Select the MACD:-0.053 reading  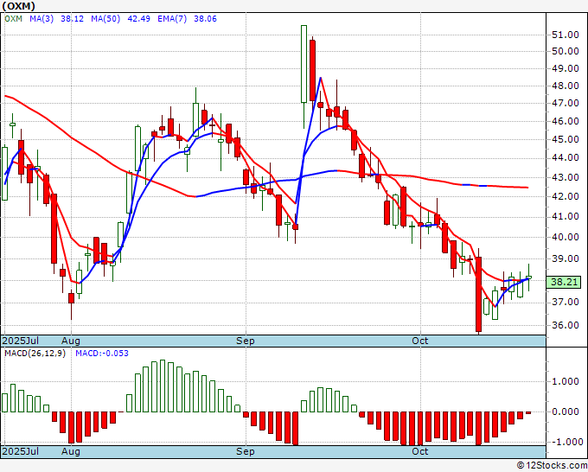(x=102, y=354)
